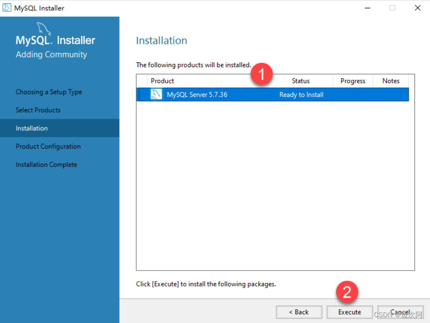The height and width of the screenshot is (323, 430).
Task: Go to Select Products step
Action: (x=38, y=110)
